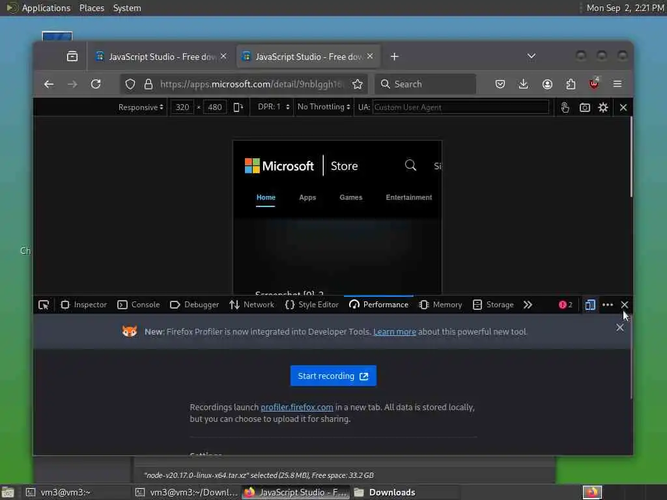667x500 pixels.
Task: Follow the Learn more link
Action: click(394, 331)
